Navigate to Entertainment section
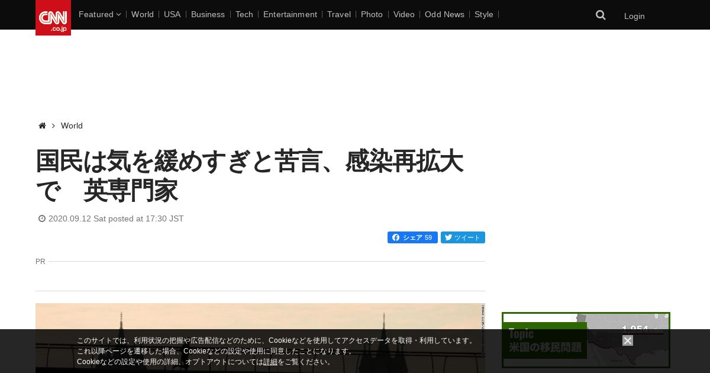 point(290,14)
